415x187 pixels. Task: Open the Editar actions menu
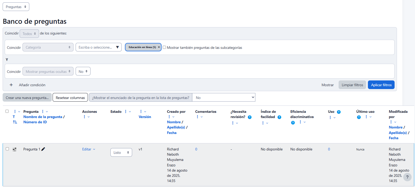point(88,149)
